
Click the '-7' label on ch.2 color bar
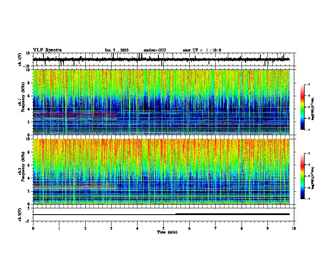(x=308, y=199)
